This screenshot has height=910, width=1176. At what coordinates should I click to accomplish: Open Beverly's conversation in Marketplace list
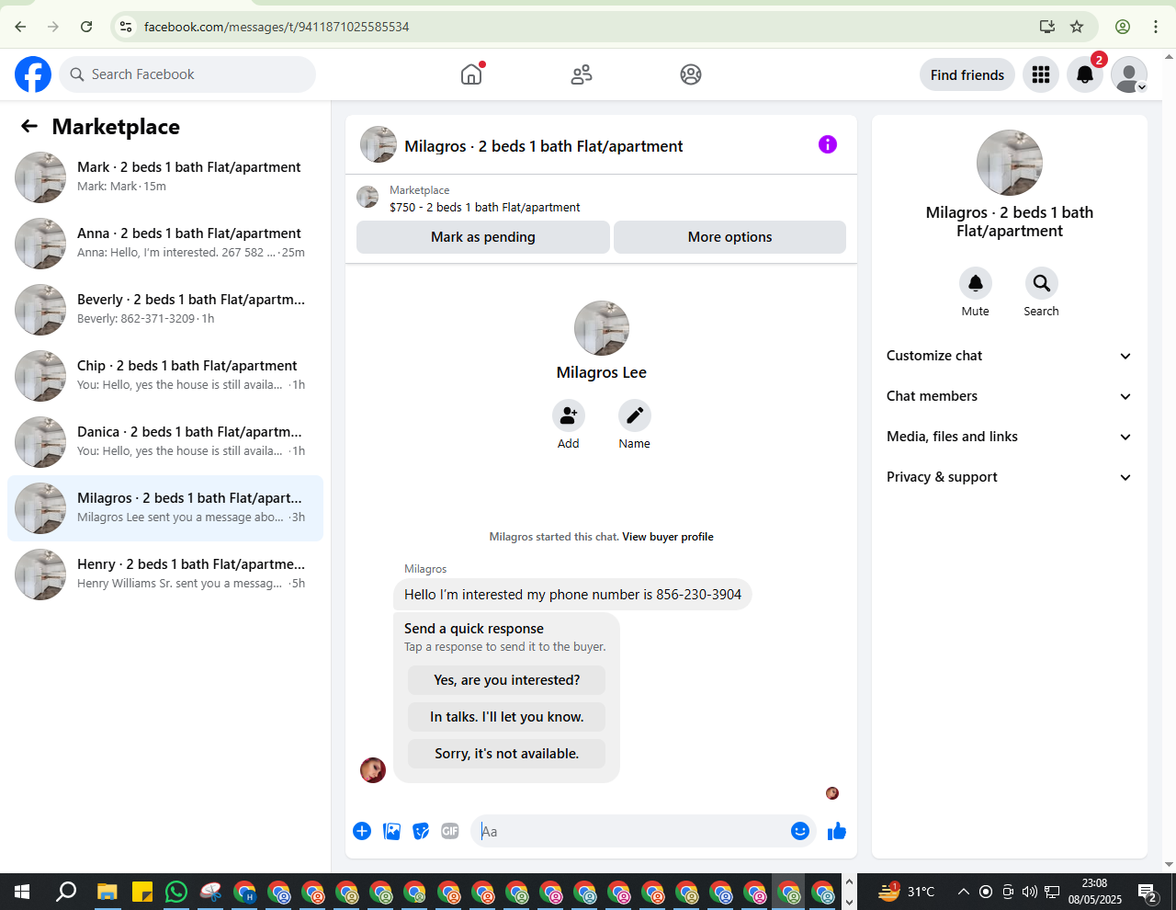click(165, 310)
